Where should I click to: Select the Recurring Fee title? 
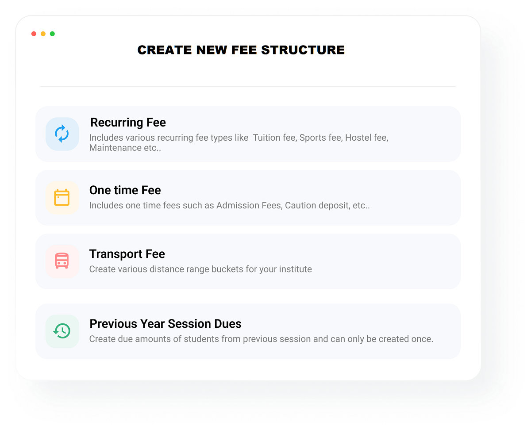coord(128,122)
